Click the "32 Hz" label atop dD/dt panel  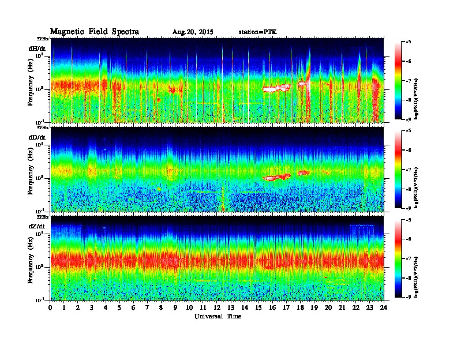point(43,127)
